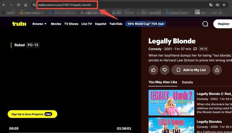
Task: Open the Movies navigation item
Action: click(x=56, y=24)
